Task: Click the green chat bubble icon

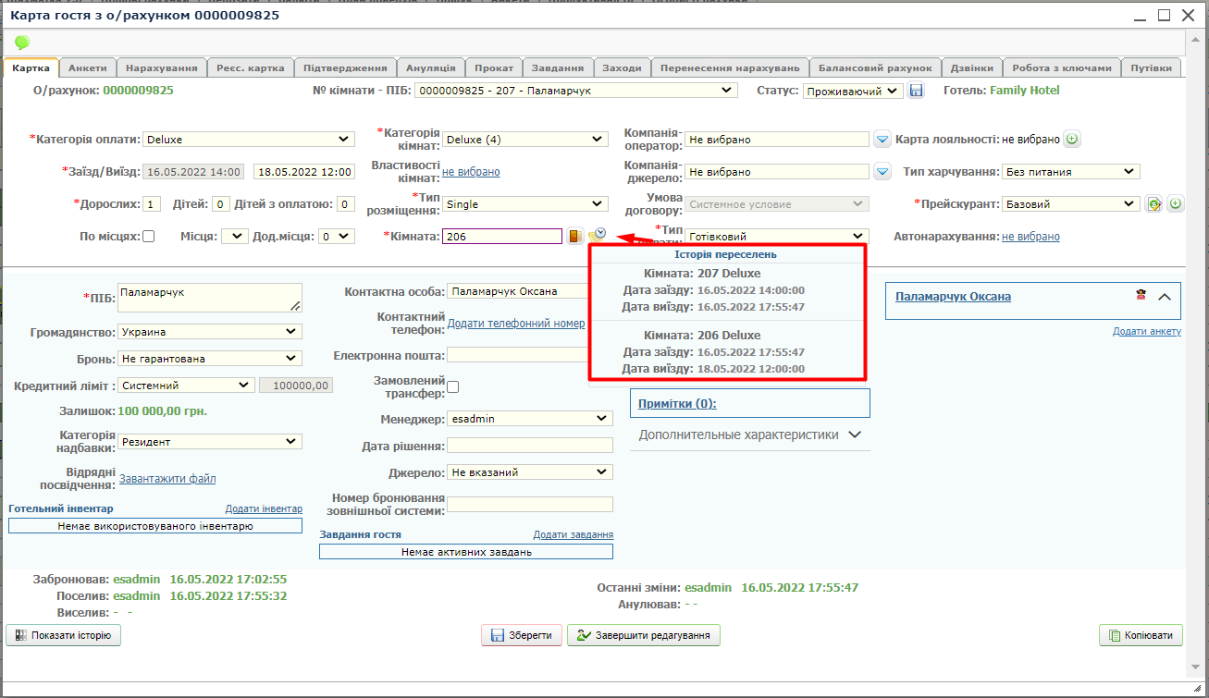Action: click(22, 42)
